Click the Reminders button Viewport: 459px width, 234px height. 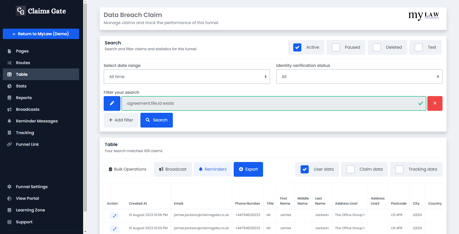click(x=213, y=169)
